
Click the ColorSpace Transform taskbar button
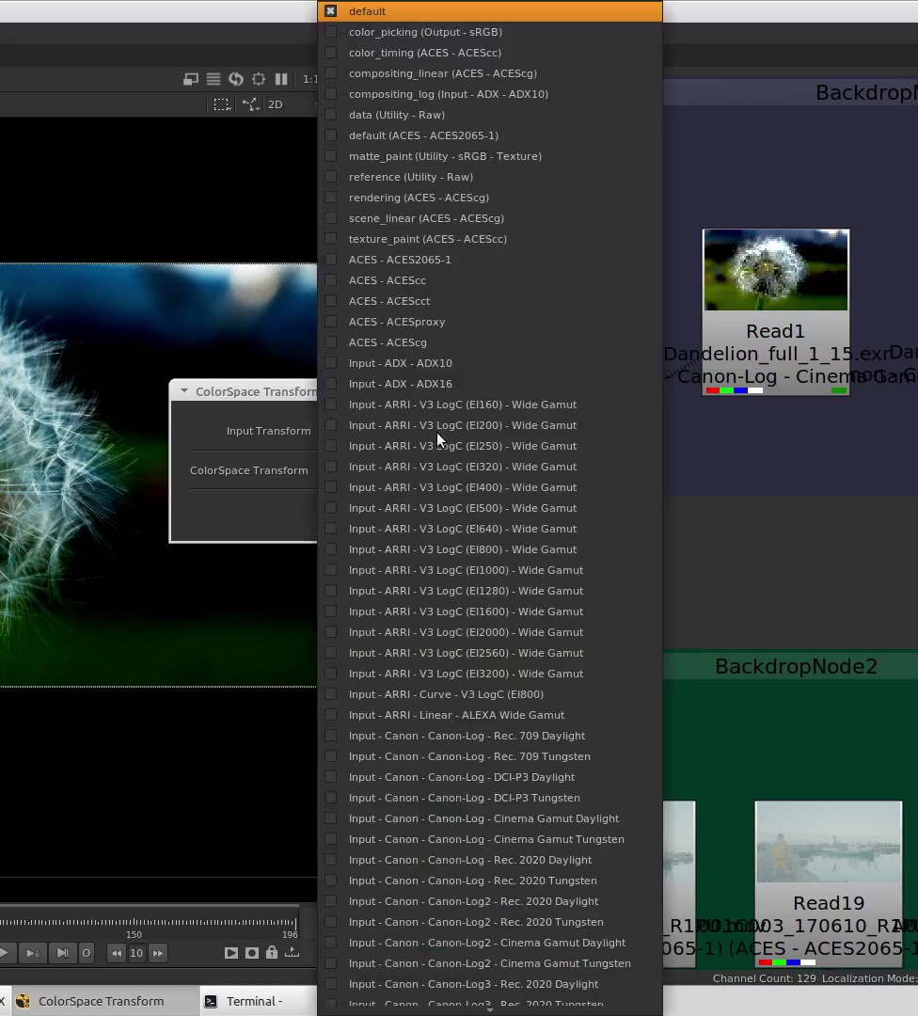(x=101, y=1001)
